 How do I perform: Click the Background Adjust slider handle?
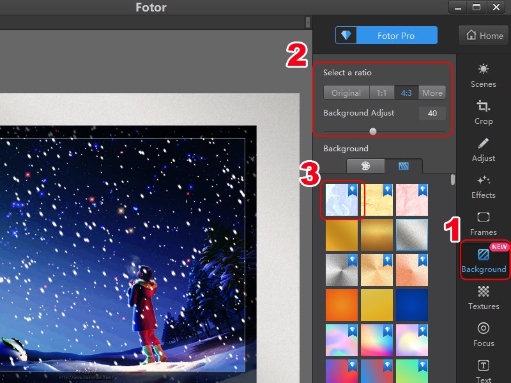click(373, 131)
